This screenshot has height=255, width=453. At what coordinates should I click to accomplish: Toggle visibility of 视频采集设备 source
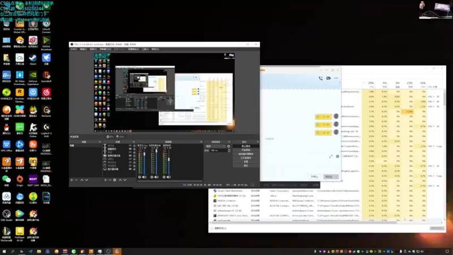130,155
